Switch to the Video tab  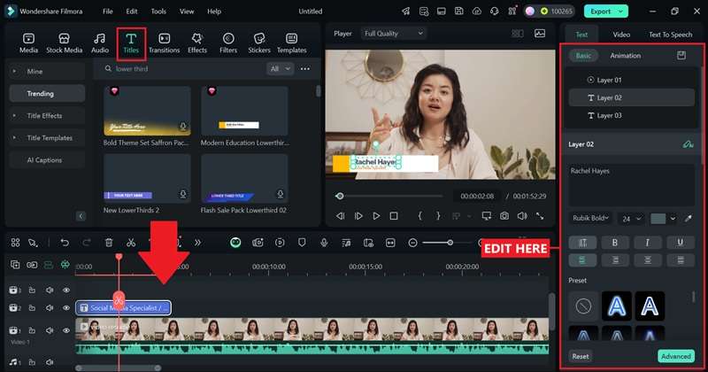click(x=621, y=35)
